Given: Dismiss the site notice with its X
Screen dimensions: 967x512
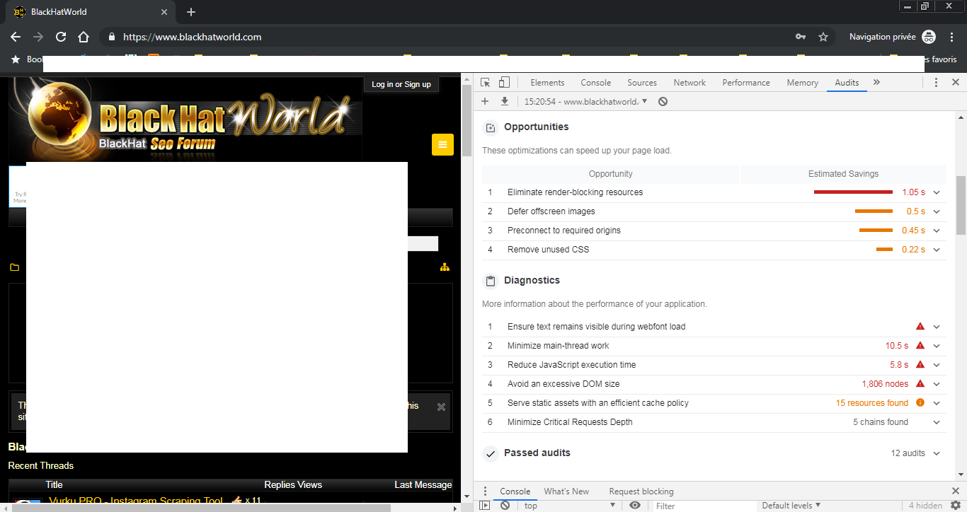Looking at the screenshot, I should pos(441,407).
